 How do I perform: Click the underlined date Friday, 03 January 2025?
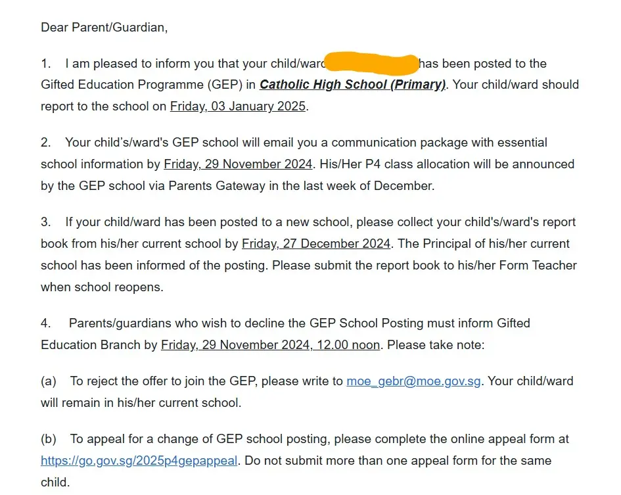pos(238,106)
